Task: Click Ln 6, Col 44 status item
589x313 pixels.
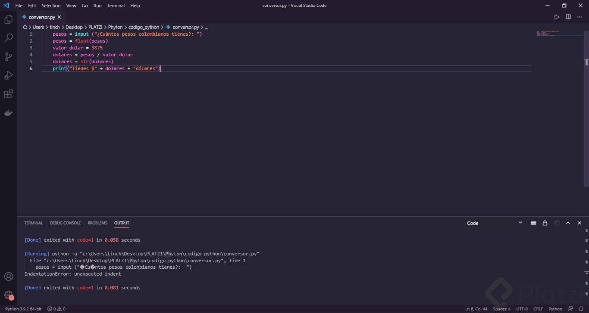Action: click(x=476, y=309)
